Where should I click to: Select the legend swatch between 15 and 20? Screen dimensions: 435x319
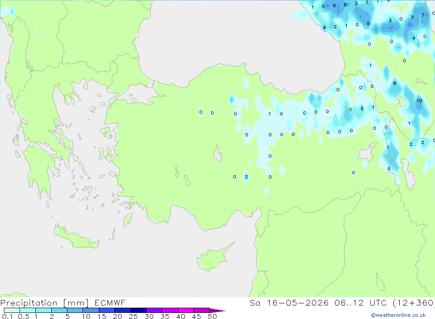[107, 310]
